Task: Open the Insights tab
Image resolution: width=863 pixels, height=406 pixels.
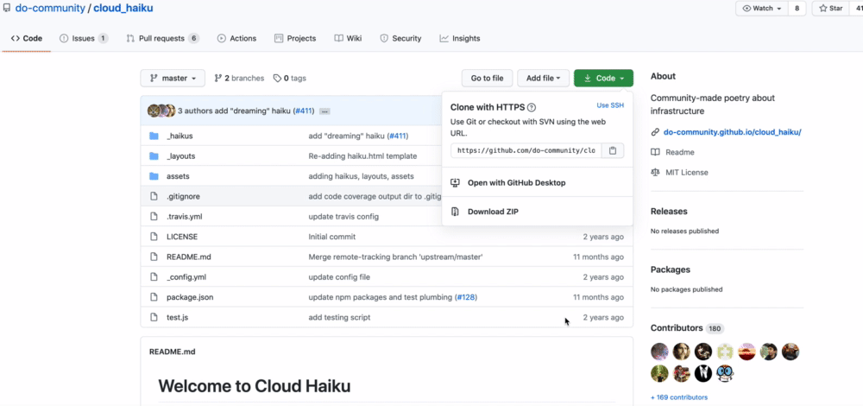Action: click(x=460, y=39)
